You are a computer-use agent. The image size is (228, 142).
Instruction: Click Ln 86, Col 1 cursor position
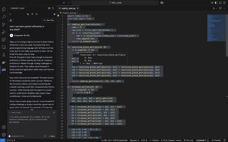tap(114, 140)
